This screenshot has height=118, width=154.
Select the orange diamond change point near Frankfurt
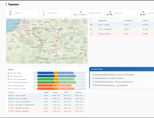coord(40,39)
